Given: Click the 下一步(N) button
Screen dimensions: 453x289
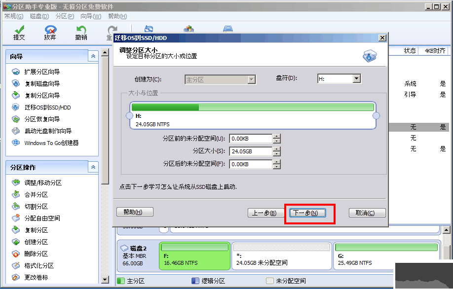Looking at the screenshot, I should point(308,213).
